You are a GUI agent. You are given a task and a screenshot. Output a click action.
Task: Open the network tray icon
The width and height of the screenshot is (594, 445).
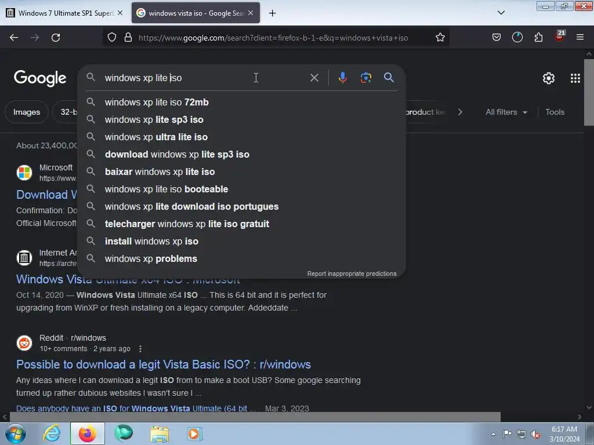(x=521, y=435)
